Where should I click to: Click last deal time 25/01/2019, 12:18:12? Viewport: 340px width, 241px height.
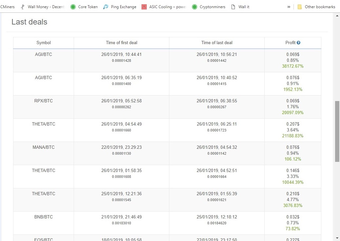point(217,217)
